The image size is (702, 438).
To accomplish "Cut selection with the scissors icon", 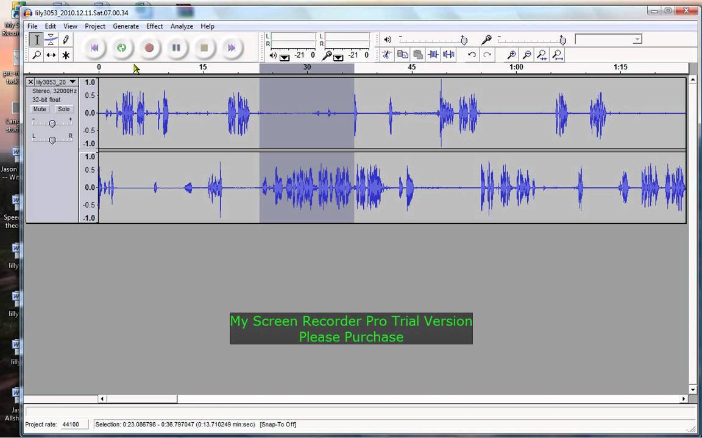I will [387, 55].
